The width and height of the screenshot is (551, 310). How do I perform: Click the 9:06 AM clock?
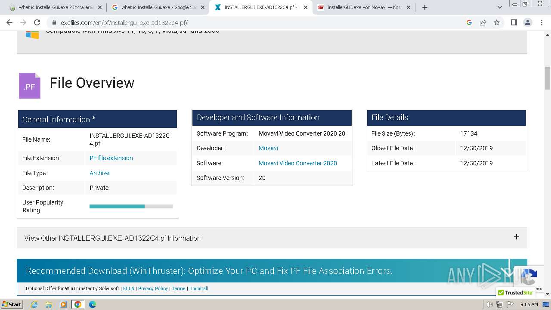(x=529, y=304)
